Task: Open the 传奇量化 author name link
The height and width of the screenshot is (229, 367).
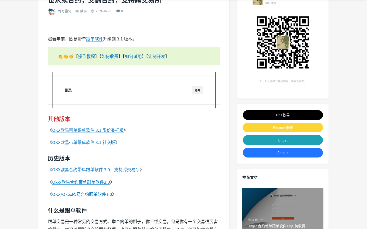Action: click(65, 11)
